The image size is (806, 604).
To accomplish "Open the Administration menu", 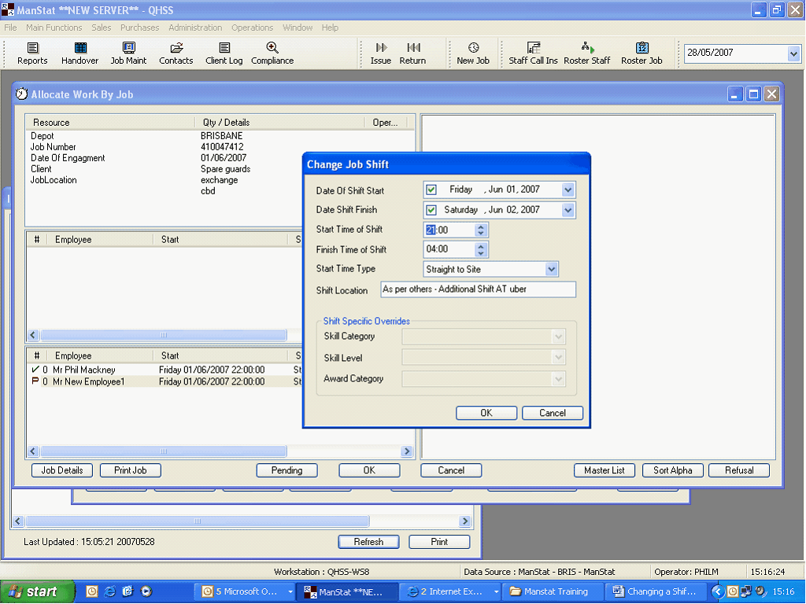I will (195, 28).
